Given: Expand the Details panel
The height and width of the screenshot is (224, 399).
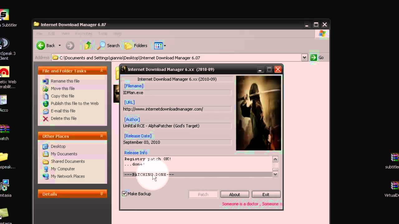Looking at the screenshot, I should click(102, 194).
